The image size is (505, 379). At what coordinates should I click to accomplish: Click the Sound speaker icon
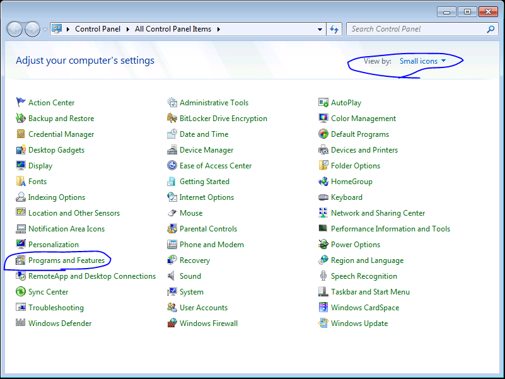[x=171, y=276]
